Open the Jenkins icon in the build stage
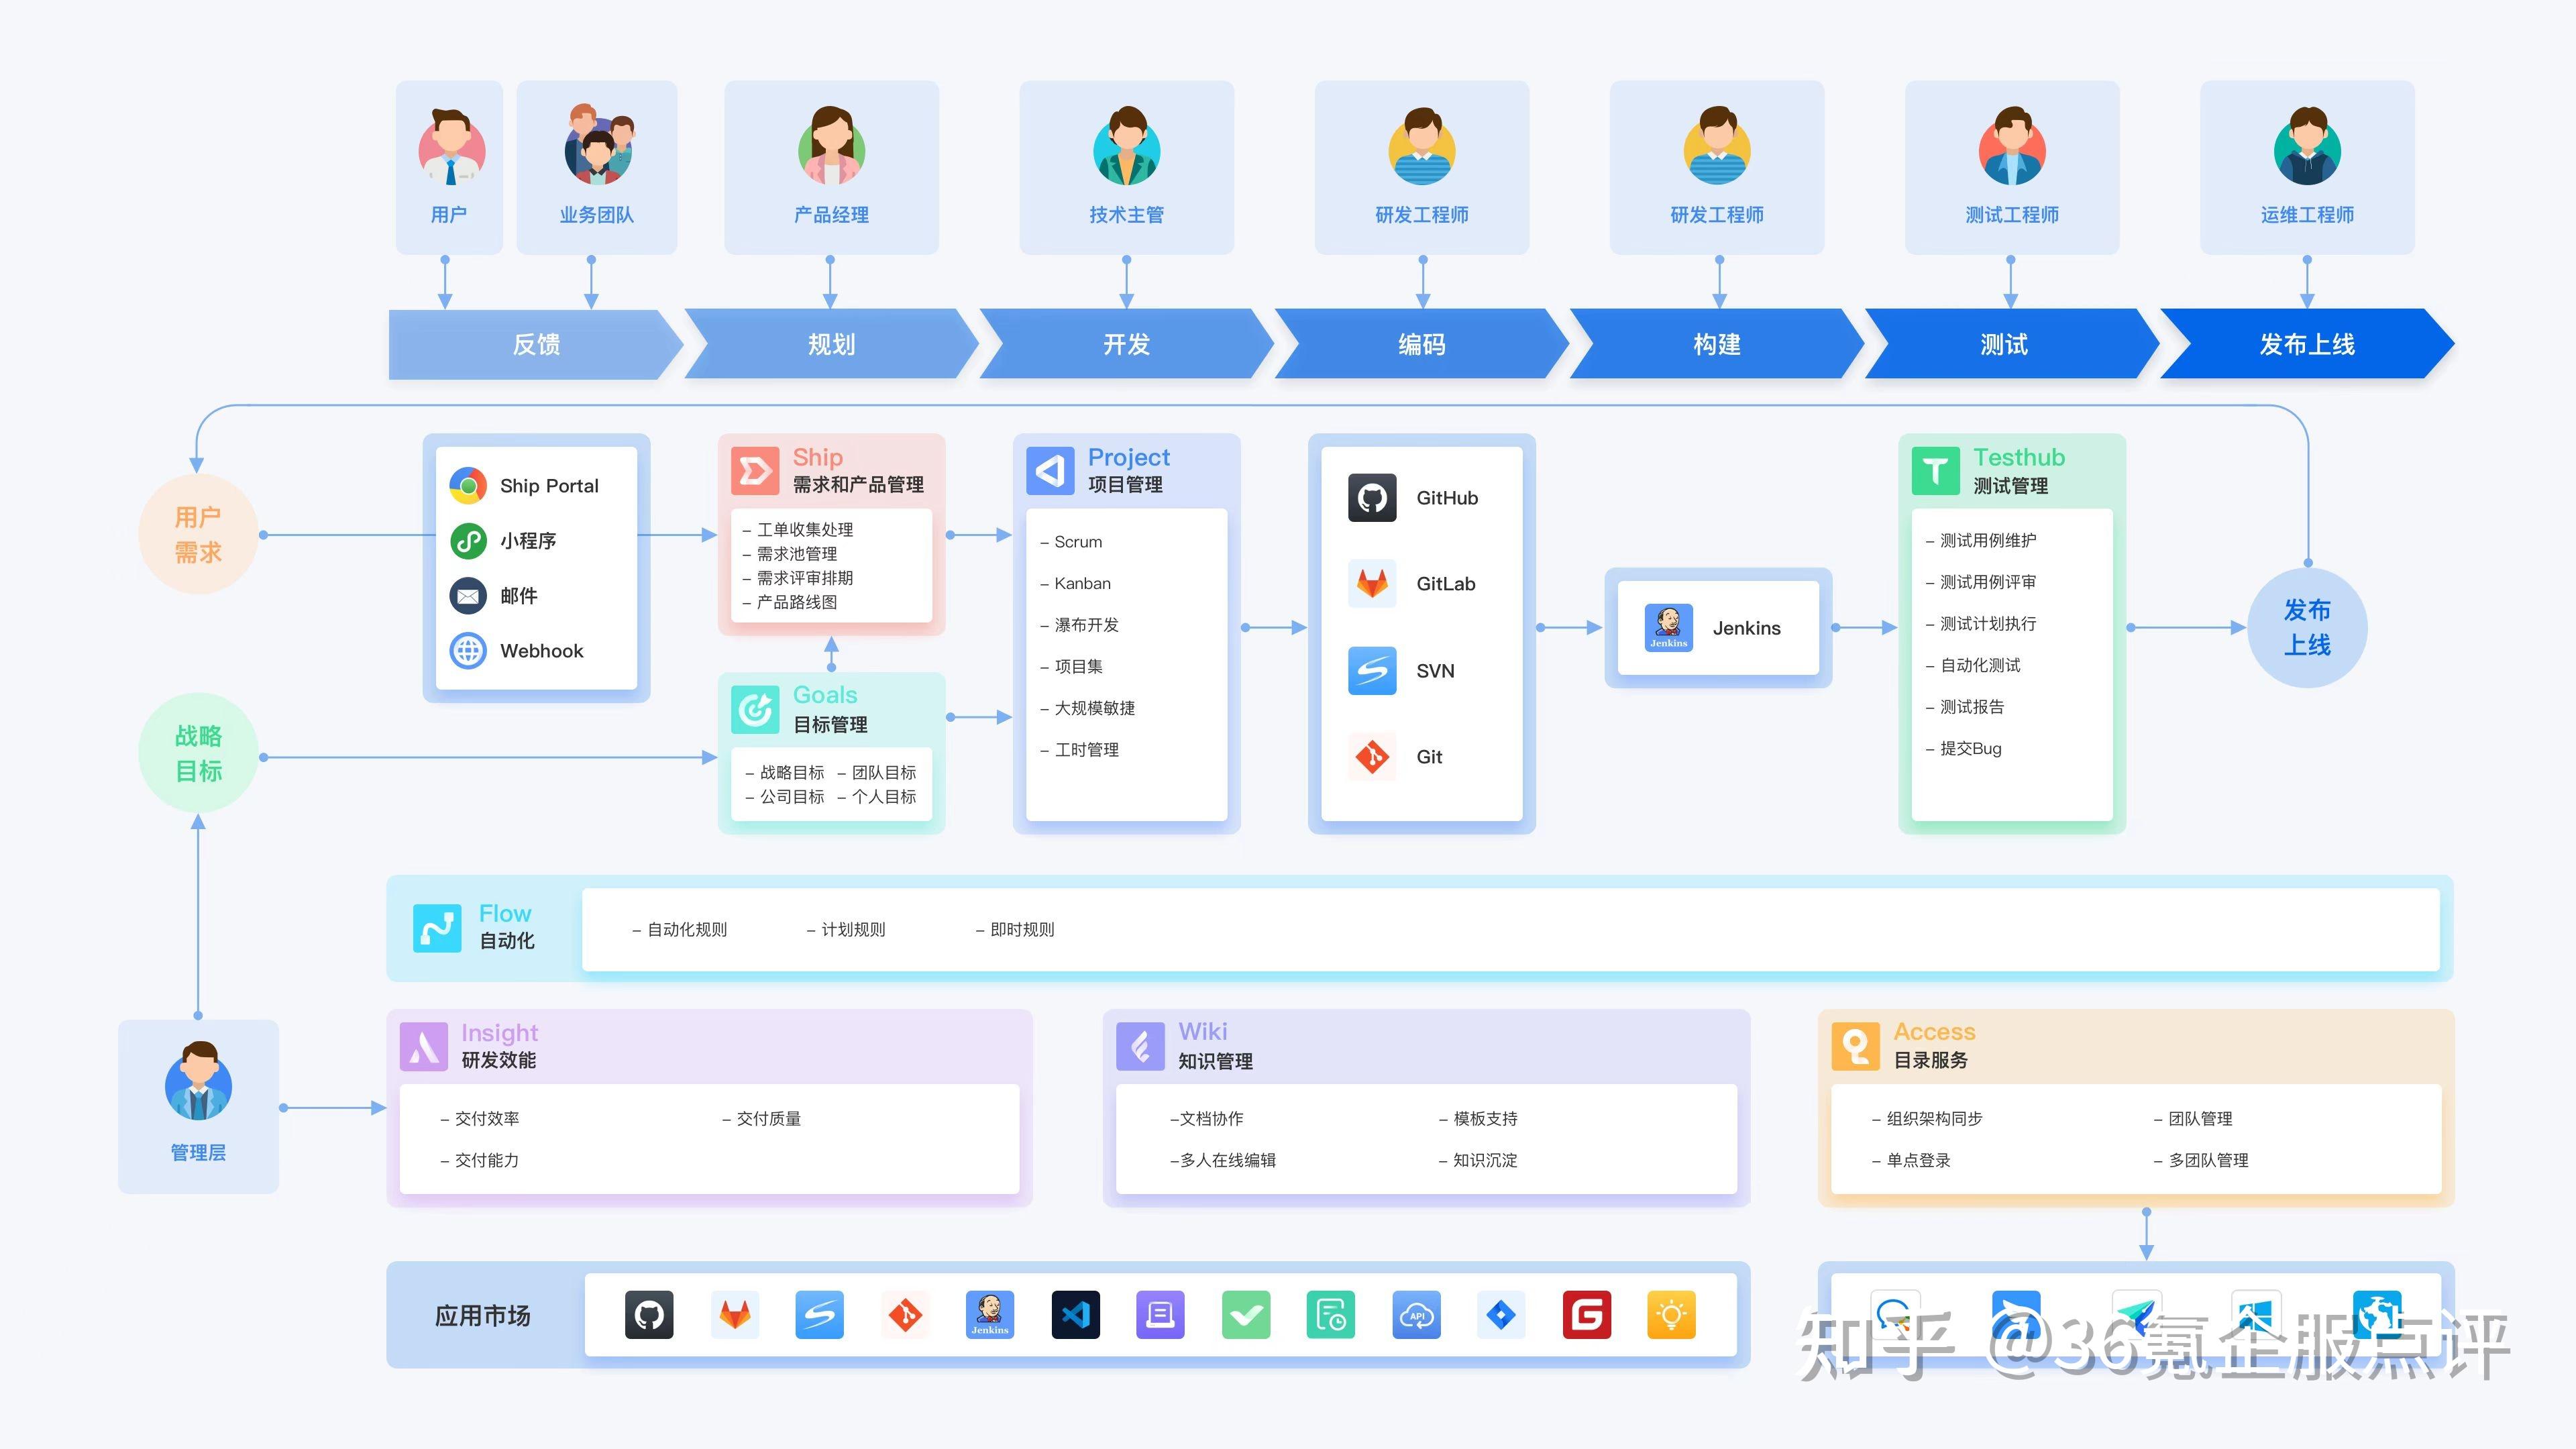 1670,628
